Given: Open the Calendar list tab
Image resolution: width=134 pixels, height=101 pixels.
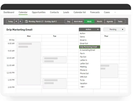Looking at the screenshot, I should (x=80, y=12).
